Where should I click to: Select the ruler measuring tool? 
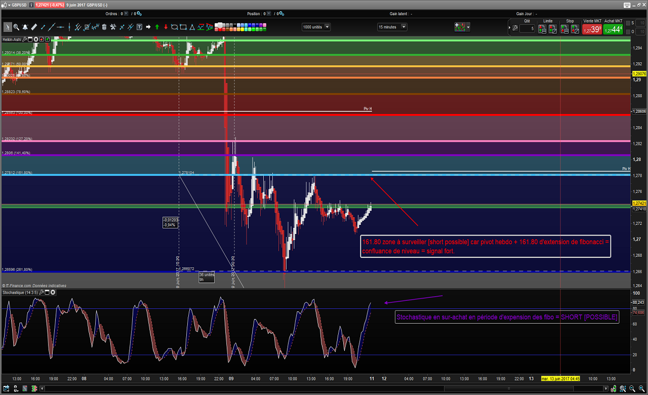(34, 27)
